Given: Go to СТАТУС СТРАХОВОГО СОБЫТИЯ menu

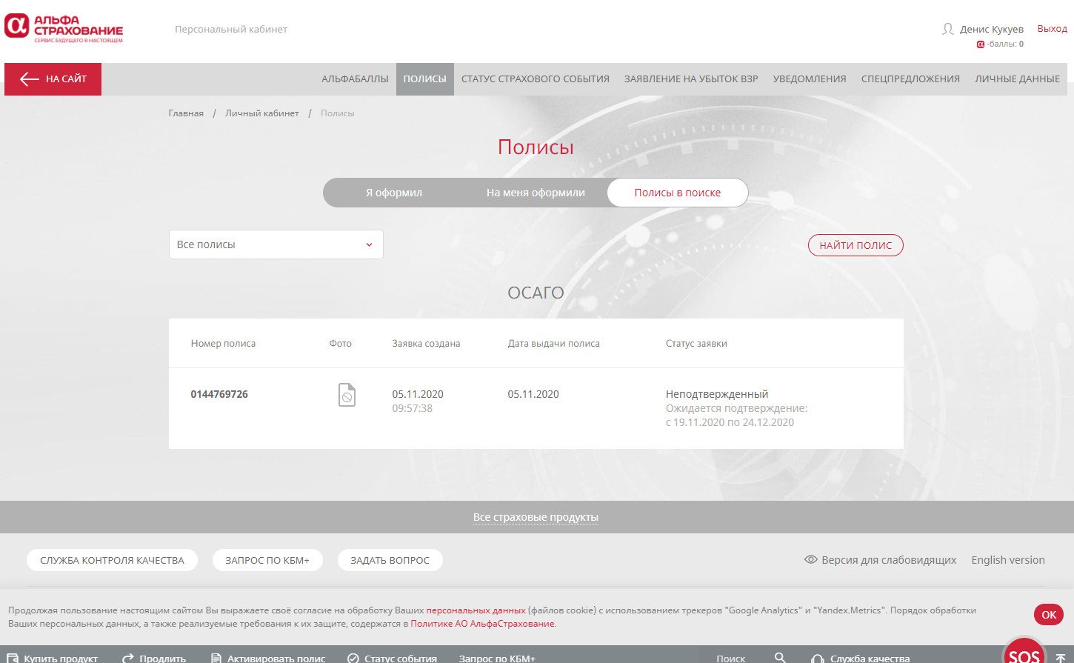Looking at the screenshot, I should (x=535, y=79).
